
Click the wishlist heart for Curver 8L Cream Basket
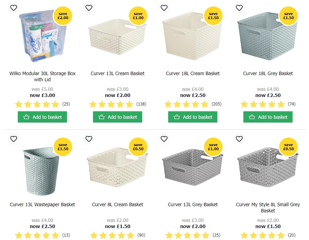pyautogui.click(x=89, y=139)
